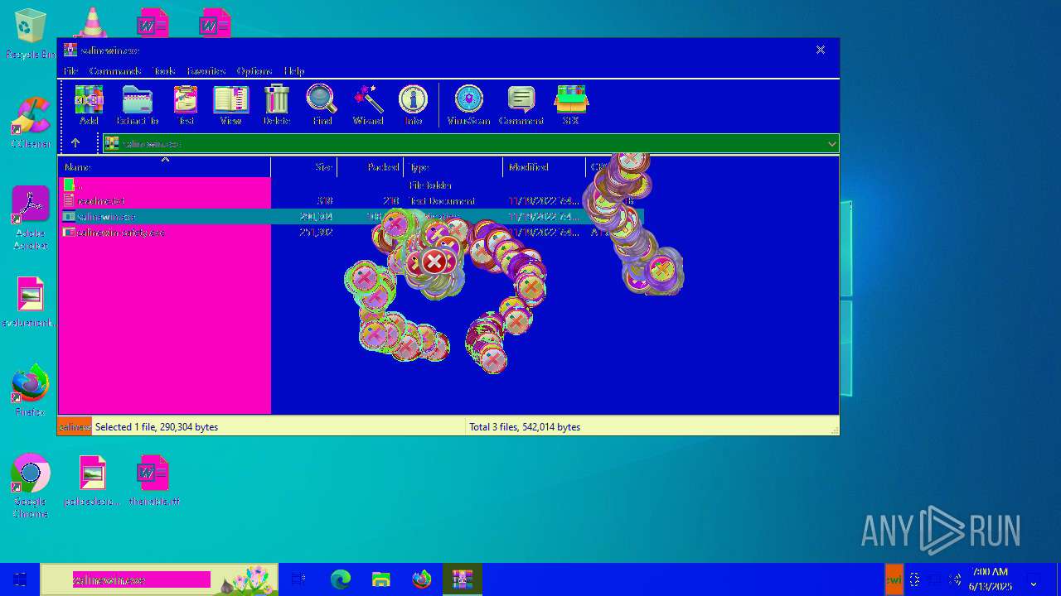Open the notification center icon
Viewport: 1061px width, 596px height.
[x=1034, y=580]
